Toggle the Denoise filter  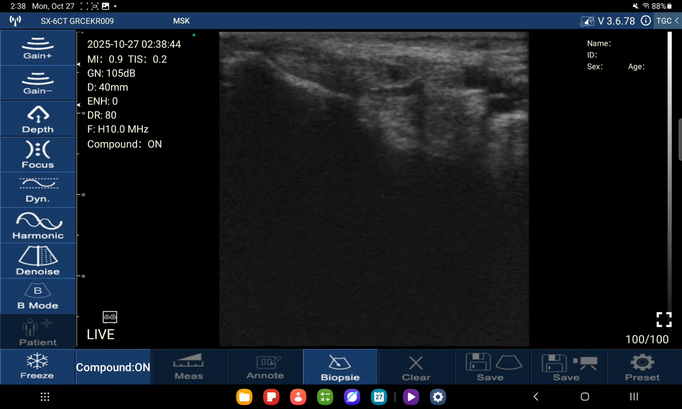point(38,261)
